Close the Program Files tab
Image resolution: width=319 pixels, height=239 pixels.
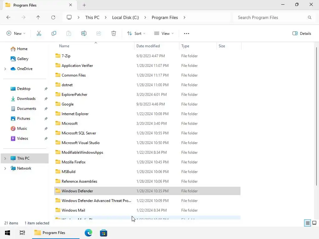click(x=70, y=5)
